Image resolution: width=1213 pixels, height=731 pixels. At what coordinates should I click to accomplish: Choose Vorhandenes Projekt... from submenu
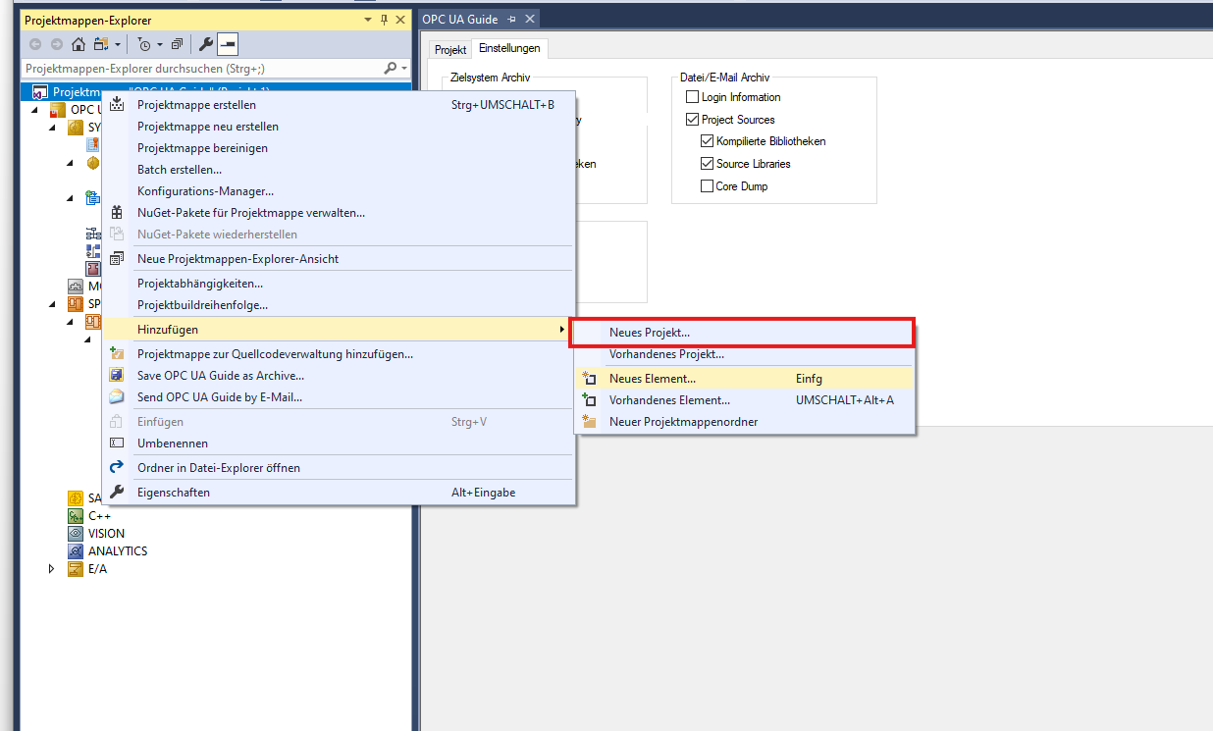tap(744, 354)
